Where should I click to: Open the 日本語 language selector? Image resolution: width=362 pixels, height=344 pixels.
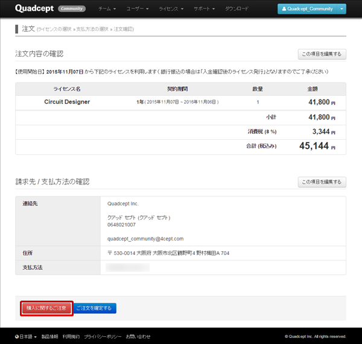[x=26, y=337]
